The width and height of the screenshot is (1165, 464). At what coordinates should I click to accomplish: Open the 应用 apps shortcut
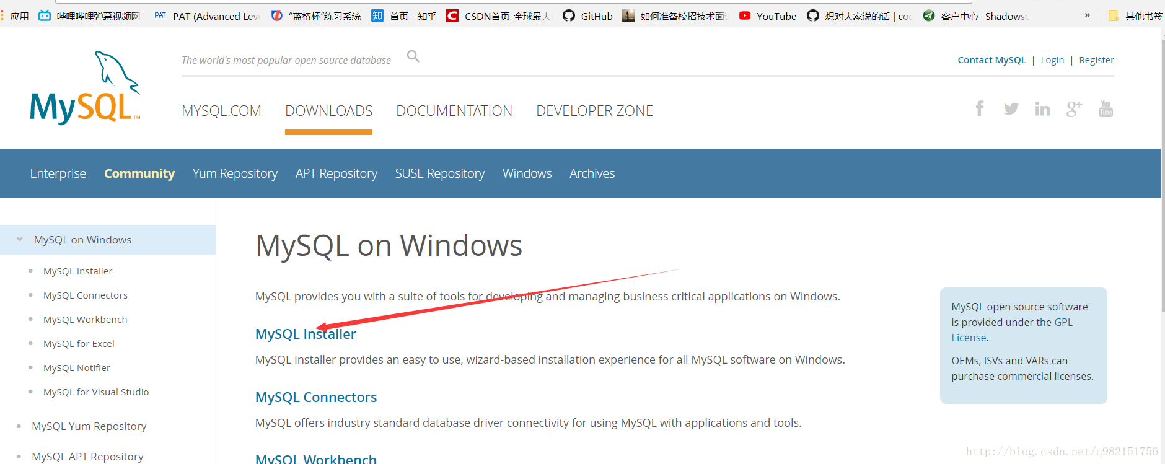[15, 16]
